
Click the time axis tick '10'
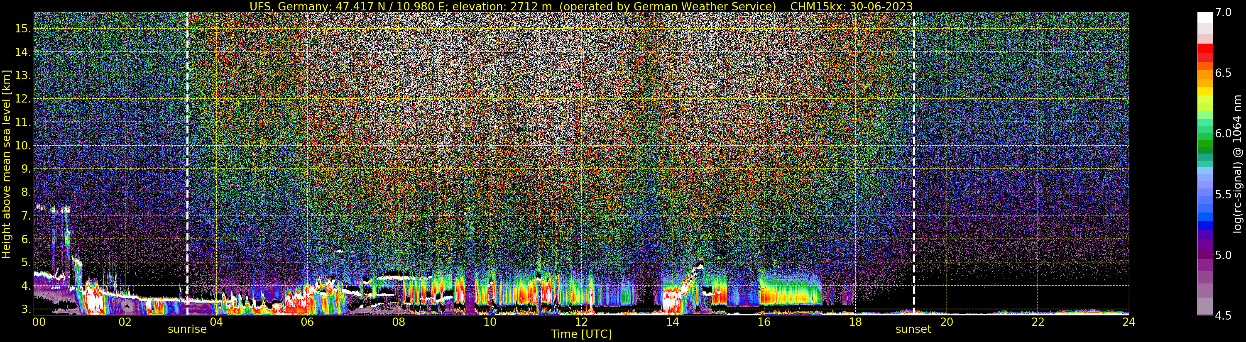point(490,322)
